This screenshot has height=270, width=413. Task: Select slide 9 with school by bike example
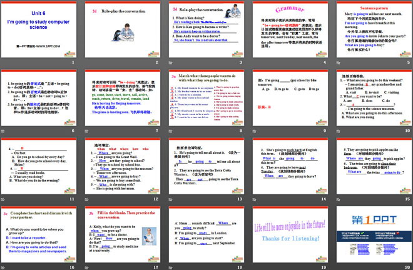pyautogui.click(x=290, y=97)
